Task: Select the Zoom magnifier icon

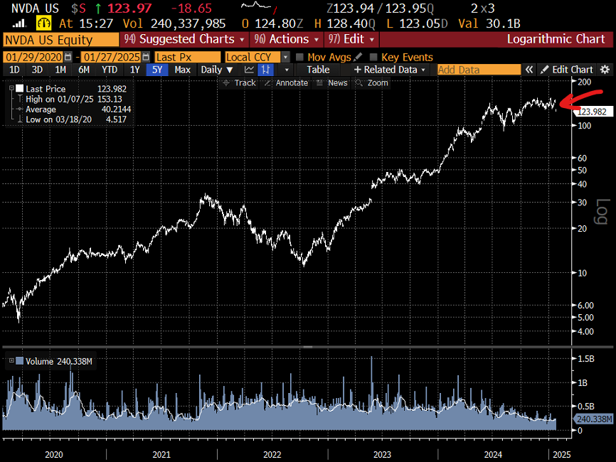Action: 360,82
